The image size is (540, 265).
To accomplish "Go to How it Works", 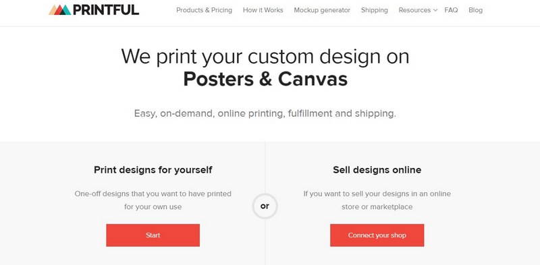I will pyautogui.click(x=263, y=10).
